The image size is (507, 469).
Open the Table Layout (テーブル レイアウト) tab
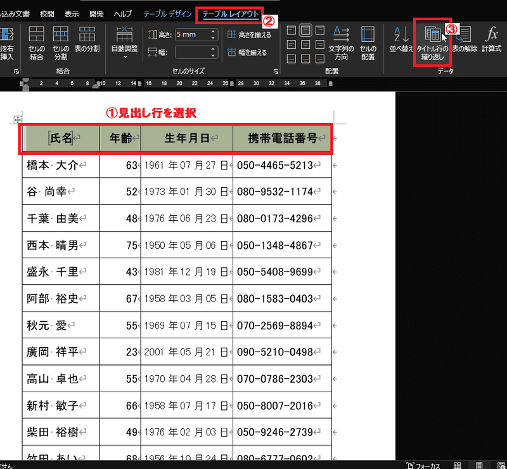click(x=230, y=14)
